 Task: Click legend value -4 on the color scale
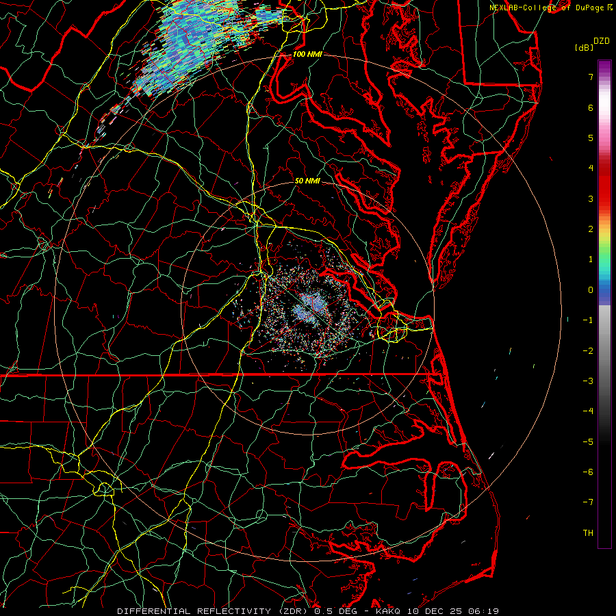click(x=588, y=411)
